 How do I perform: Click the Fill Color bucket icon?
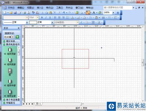[84, 17]
